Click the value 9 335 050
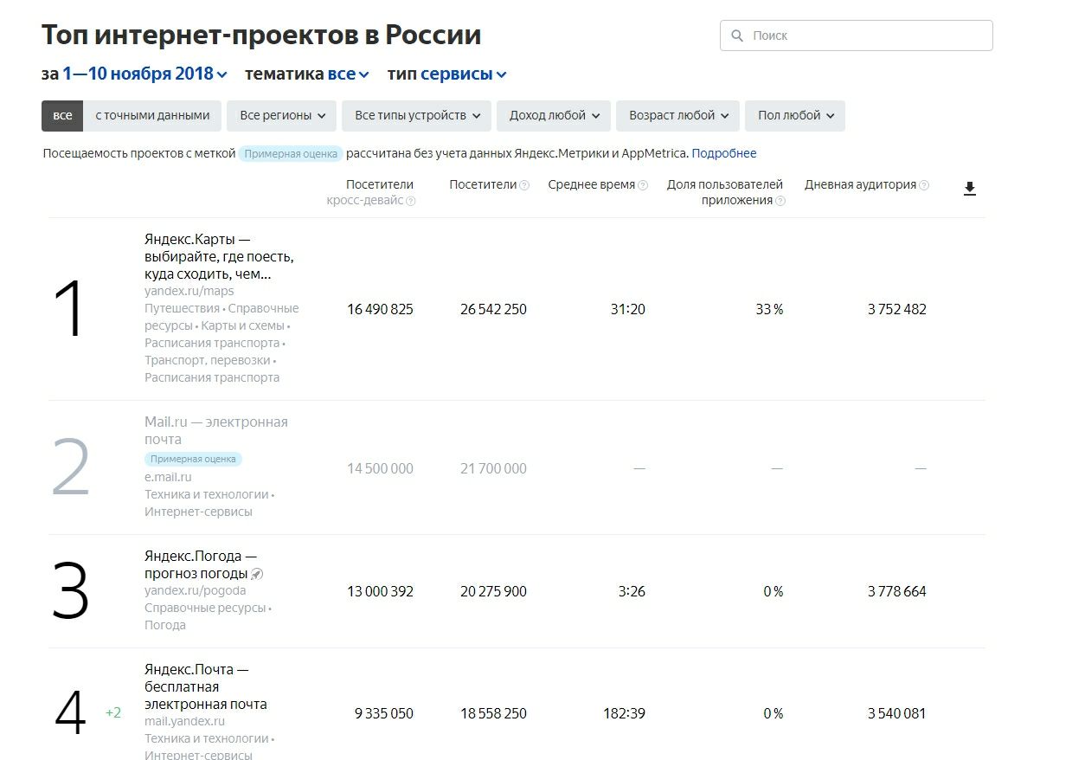This screenshot has width=1072, height=760. pyautogui.click(x=384, y=713)
